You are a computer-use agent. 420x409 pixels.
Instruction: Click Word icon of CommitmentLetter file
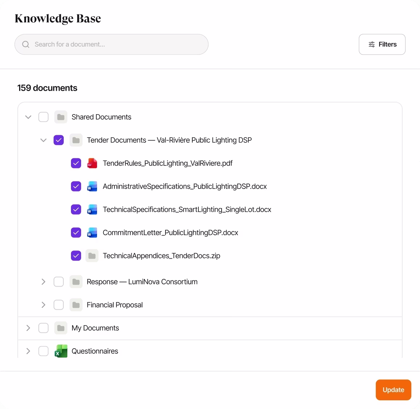[92, 233]
